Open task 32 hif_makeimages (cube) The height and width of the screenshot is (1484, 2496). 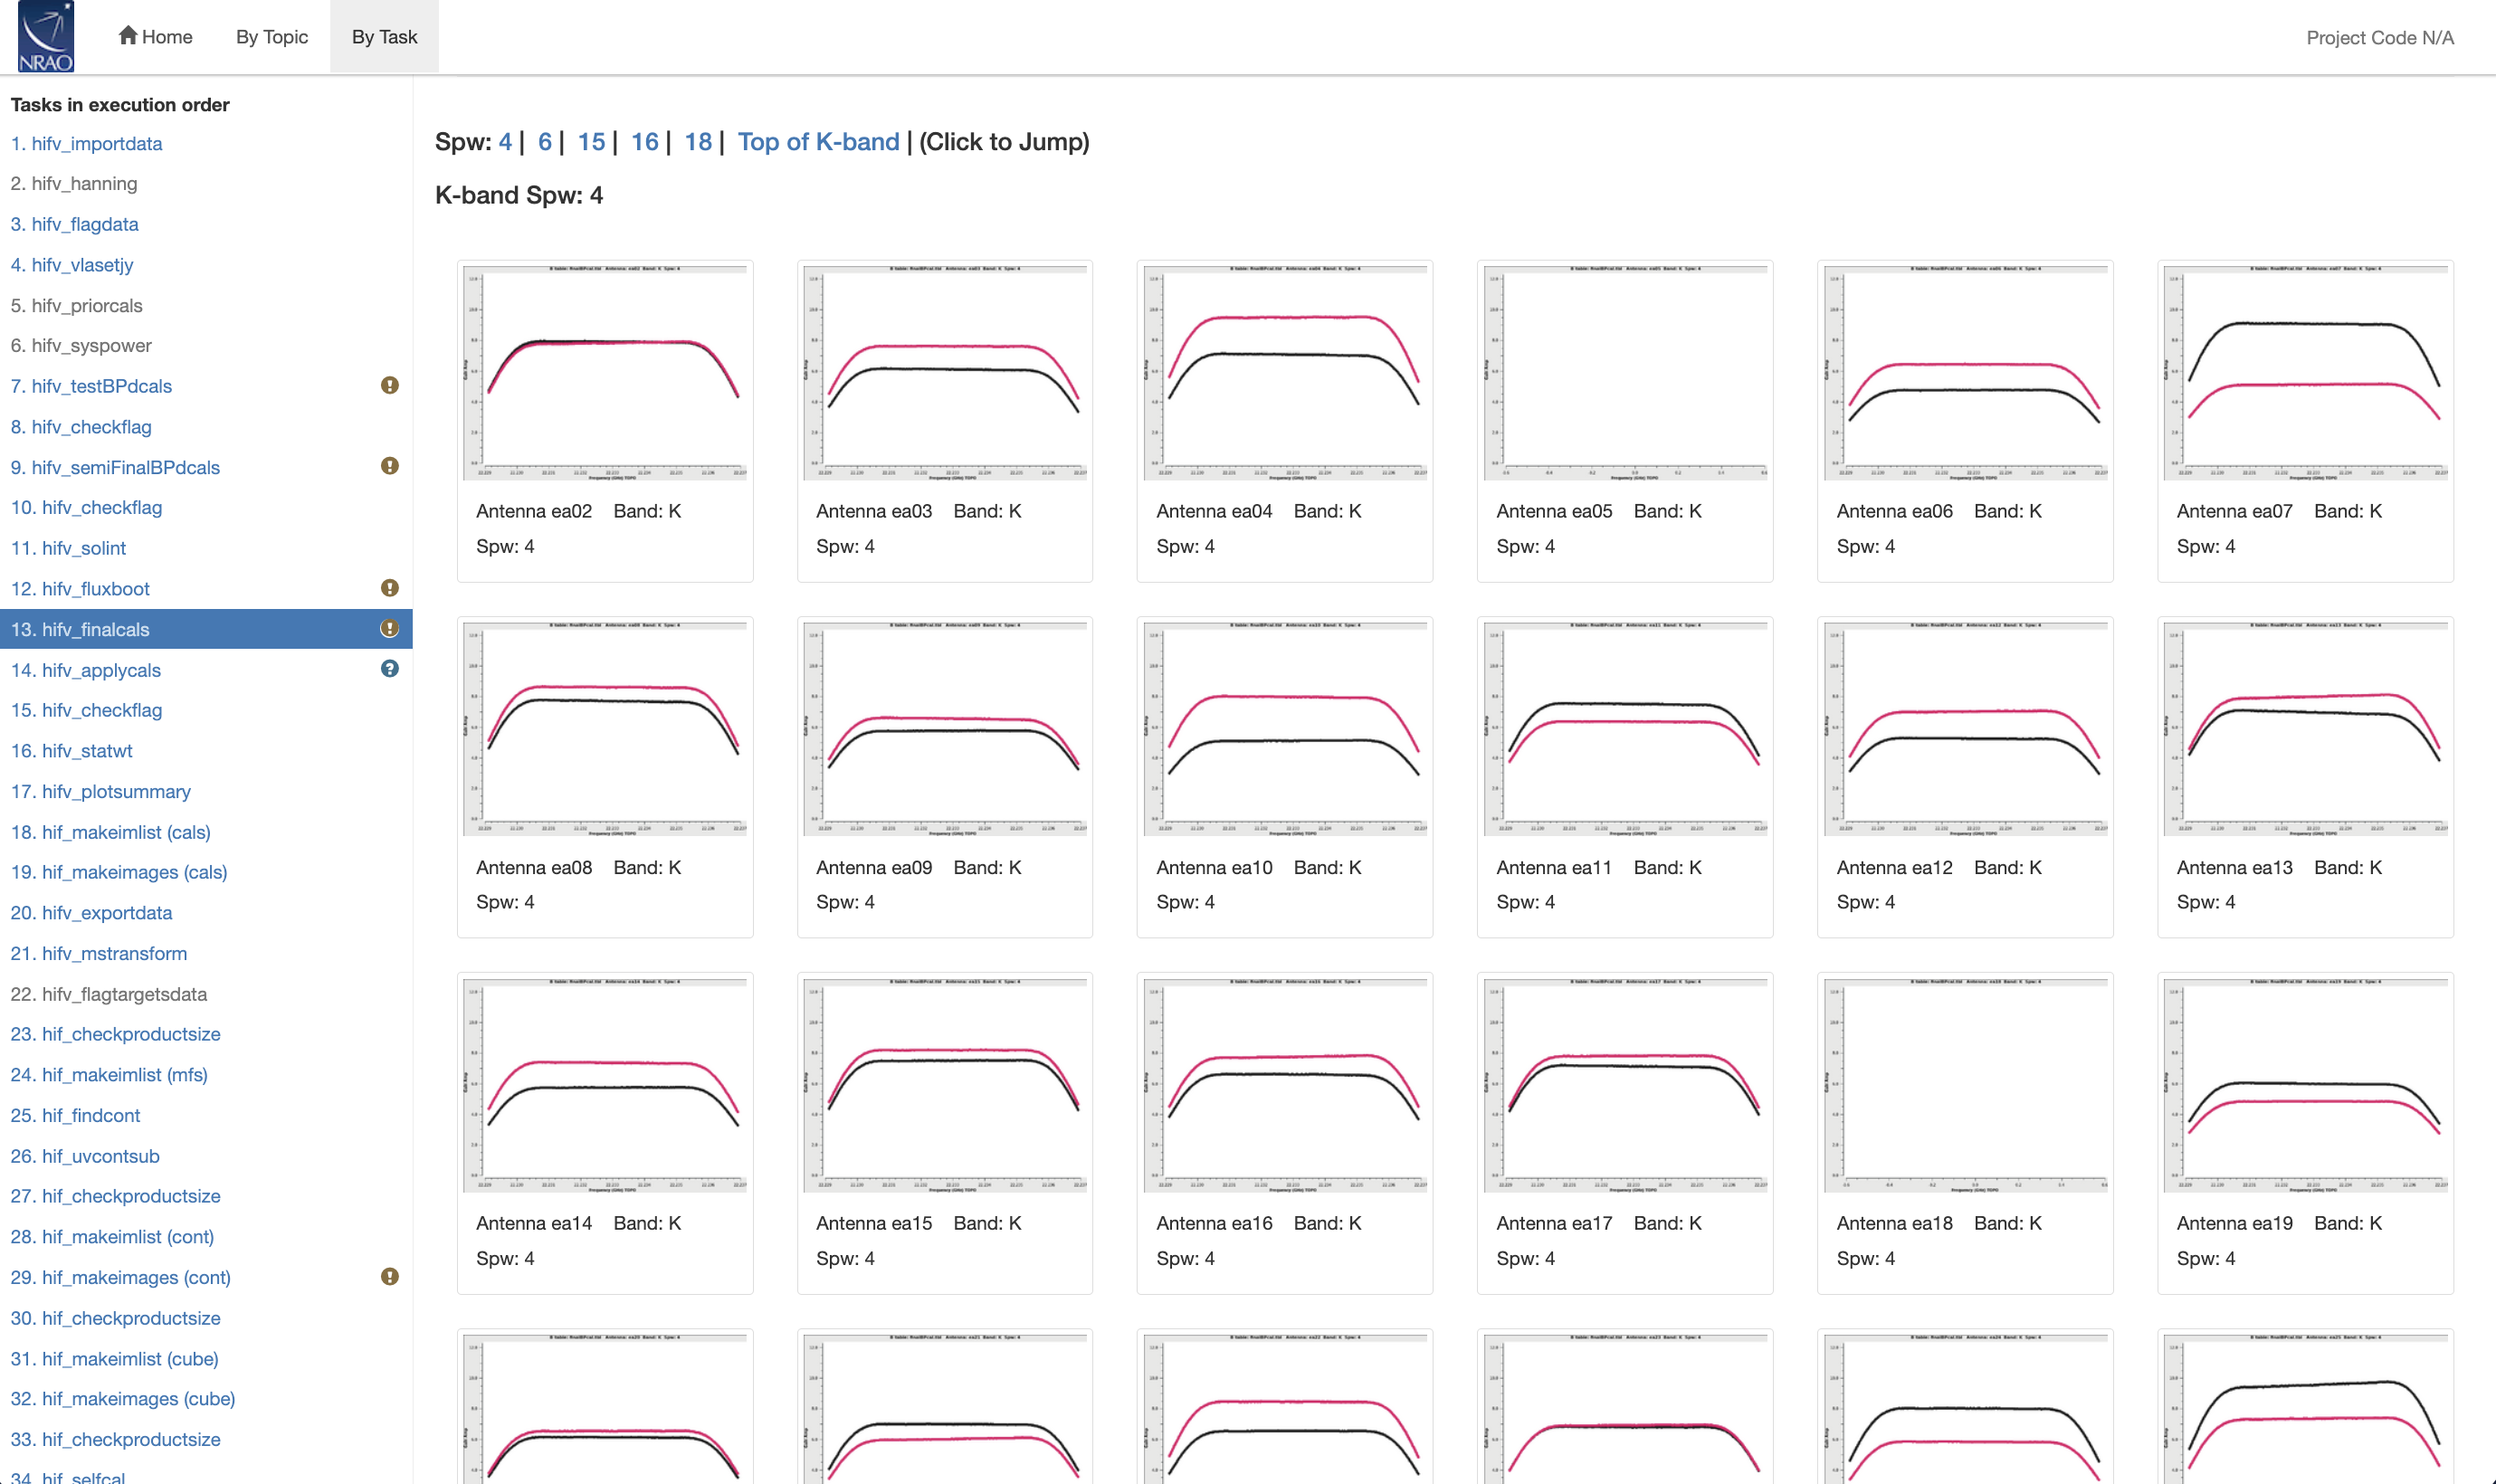pyautogui.click(x=123, y=1399)
